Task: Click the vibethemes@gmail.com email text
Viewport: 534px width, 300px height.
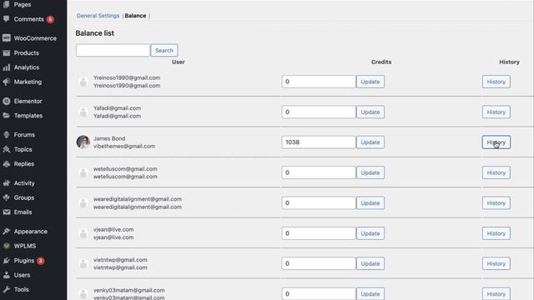Action: (124, 147)
